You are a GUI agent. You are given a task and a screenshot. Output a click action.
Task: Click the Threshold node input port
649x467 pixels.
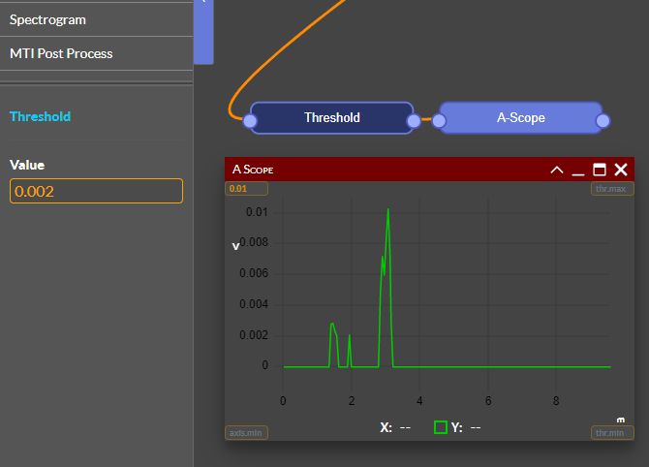pyautogui.click(x=250, y=120)
